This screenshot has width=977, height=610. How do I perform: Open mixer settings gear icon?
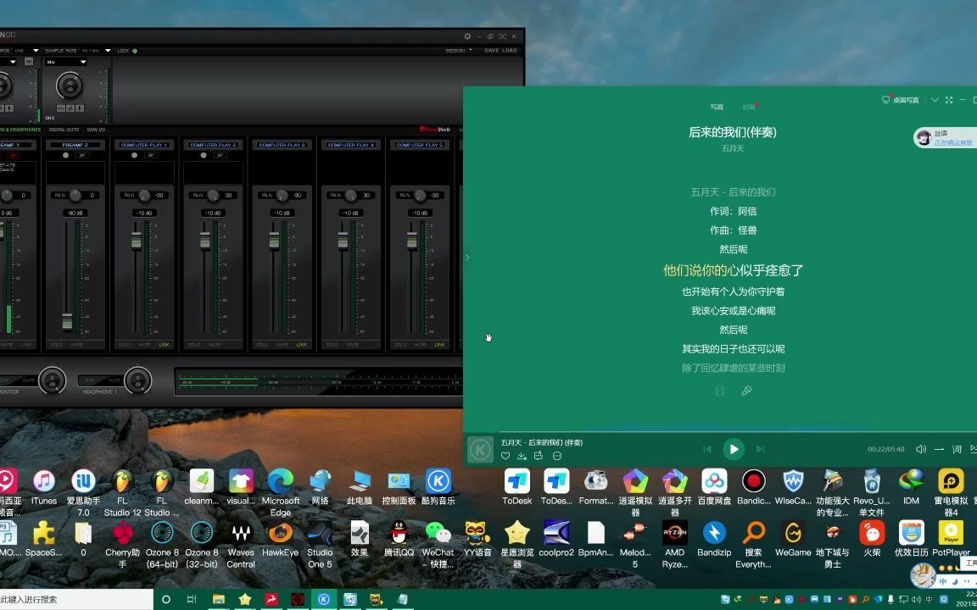[x=468, y=36]
